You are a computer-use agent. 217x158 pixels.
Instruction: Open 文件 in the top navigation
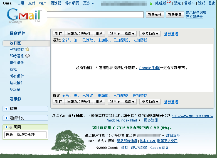click(32, 3)
